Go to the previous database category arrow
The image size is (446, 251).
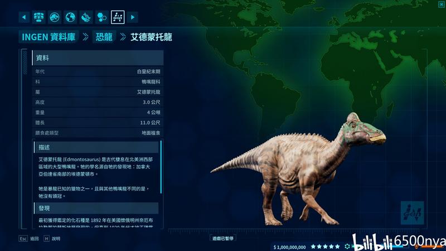24,17
